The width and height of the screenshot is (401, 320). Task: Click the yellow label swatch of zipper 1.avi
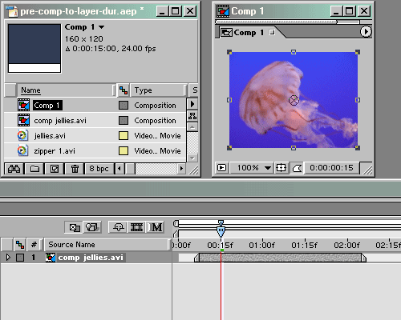coord(124,150)
